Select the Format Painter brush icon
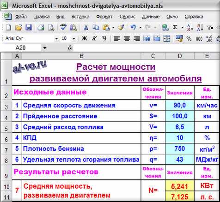The width and height of the screenshot is (220, 202). coord(121,28)
